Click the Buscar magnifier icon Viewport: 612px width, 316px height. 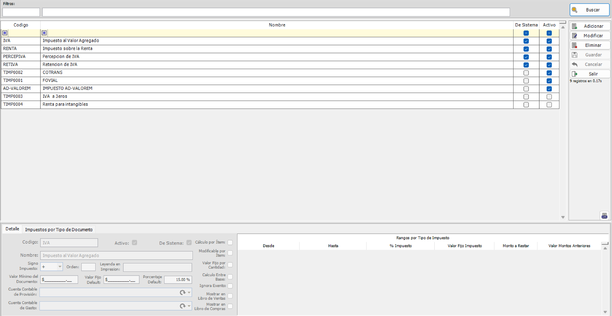(575, 10)
